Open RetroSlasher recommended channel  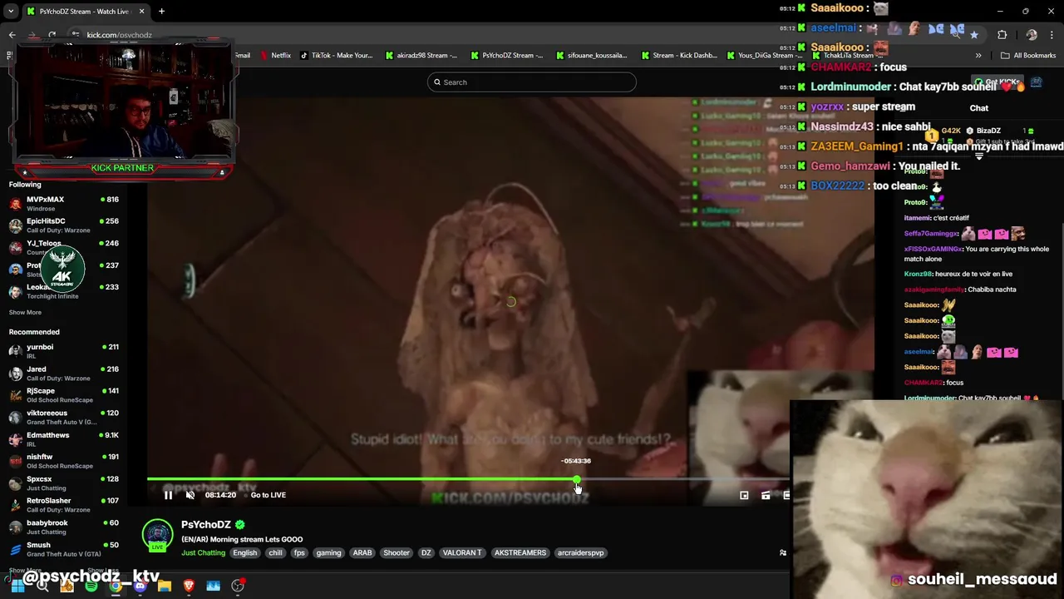click(64, 505)
